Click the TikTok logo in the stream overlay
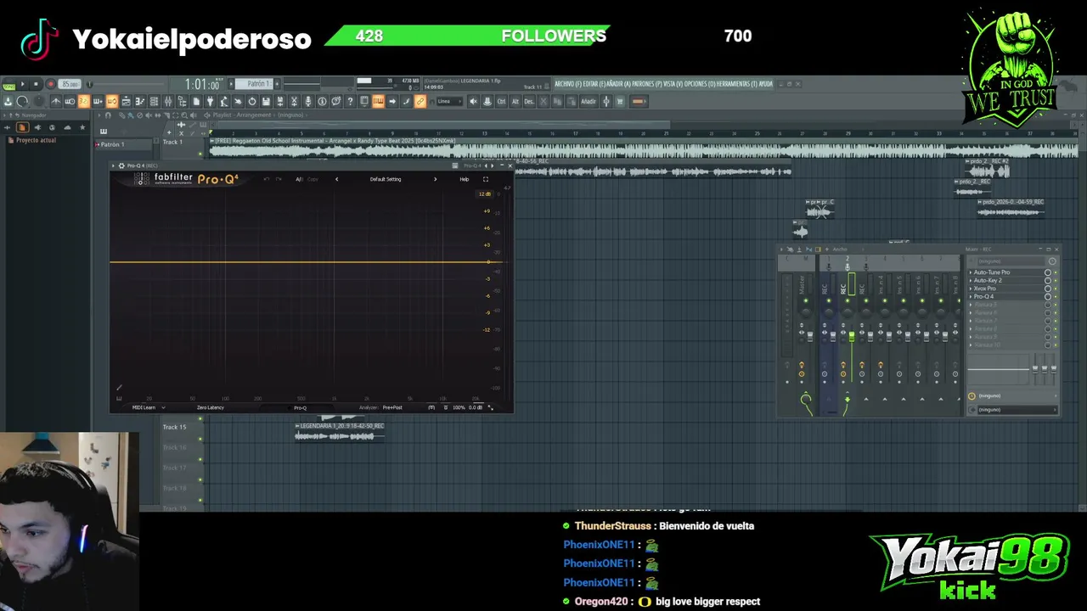Image resolution: width=1087 pixels, height=611 pixels. 38,39
